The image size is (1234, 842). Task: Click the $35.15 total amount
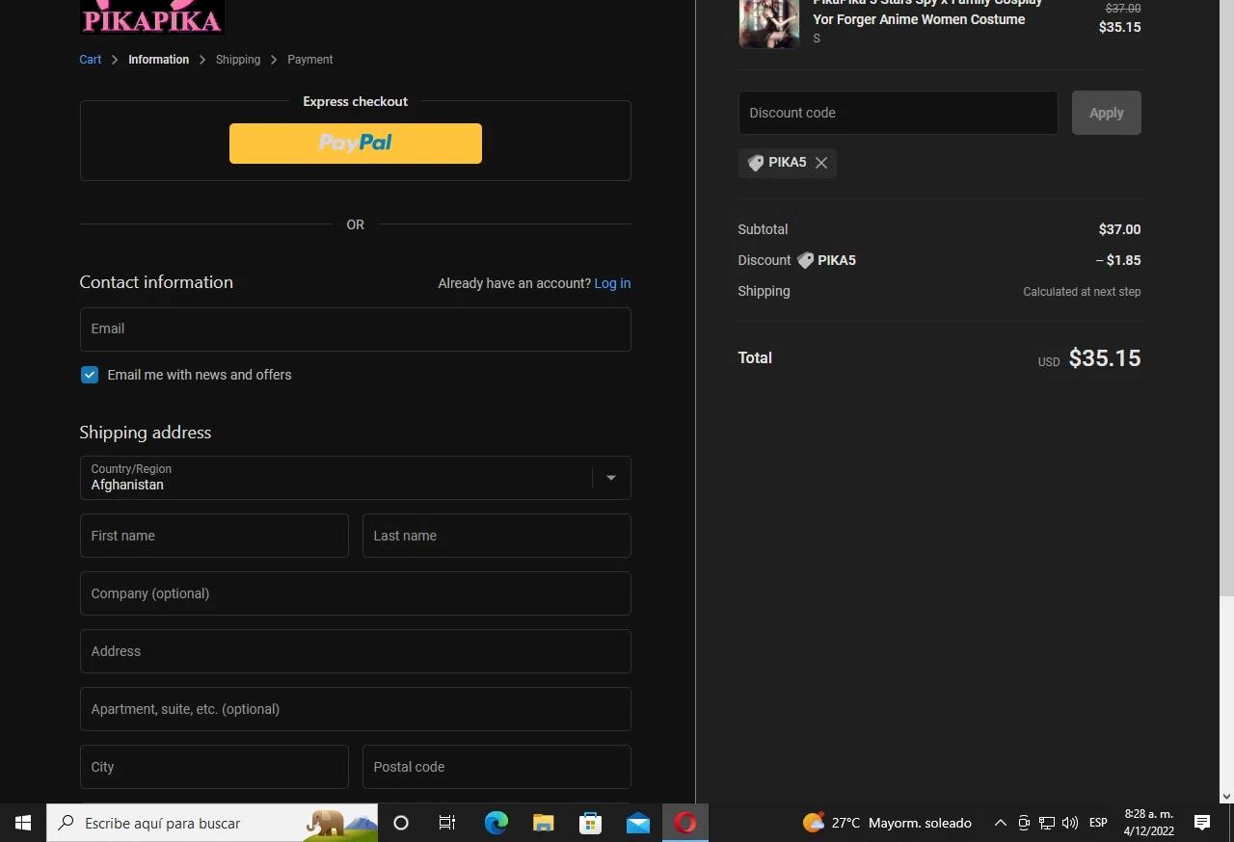tap(1105, 358)
